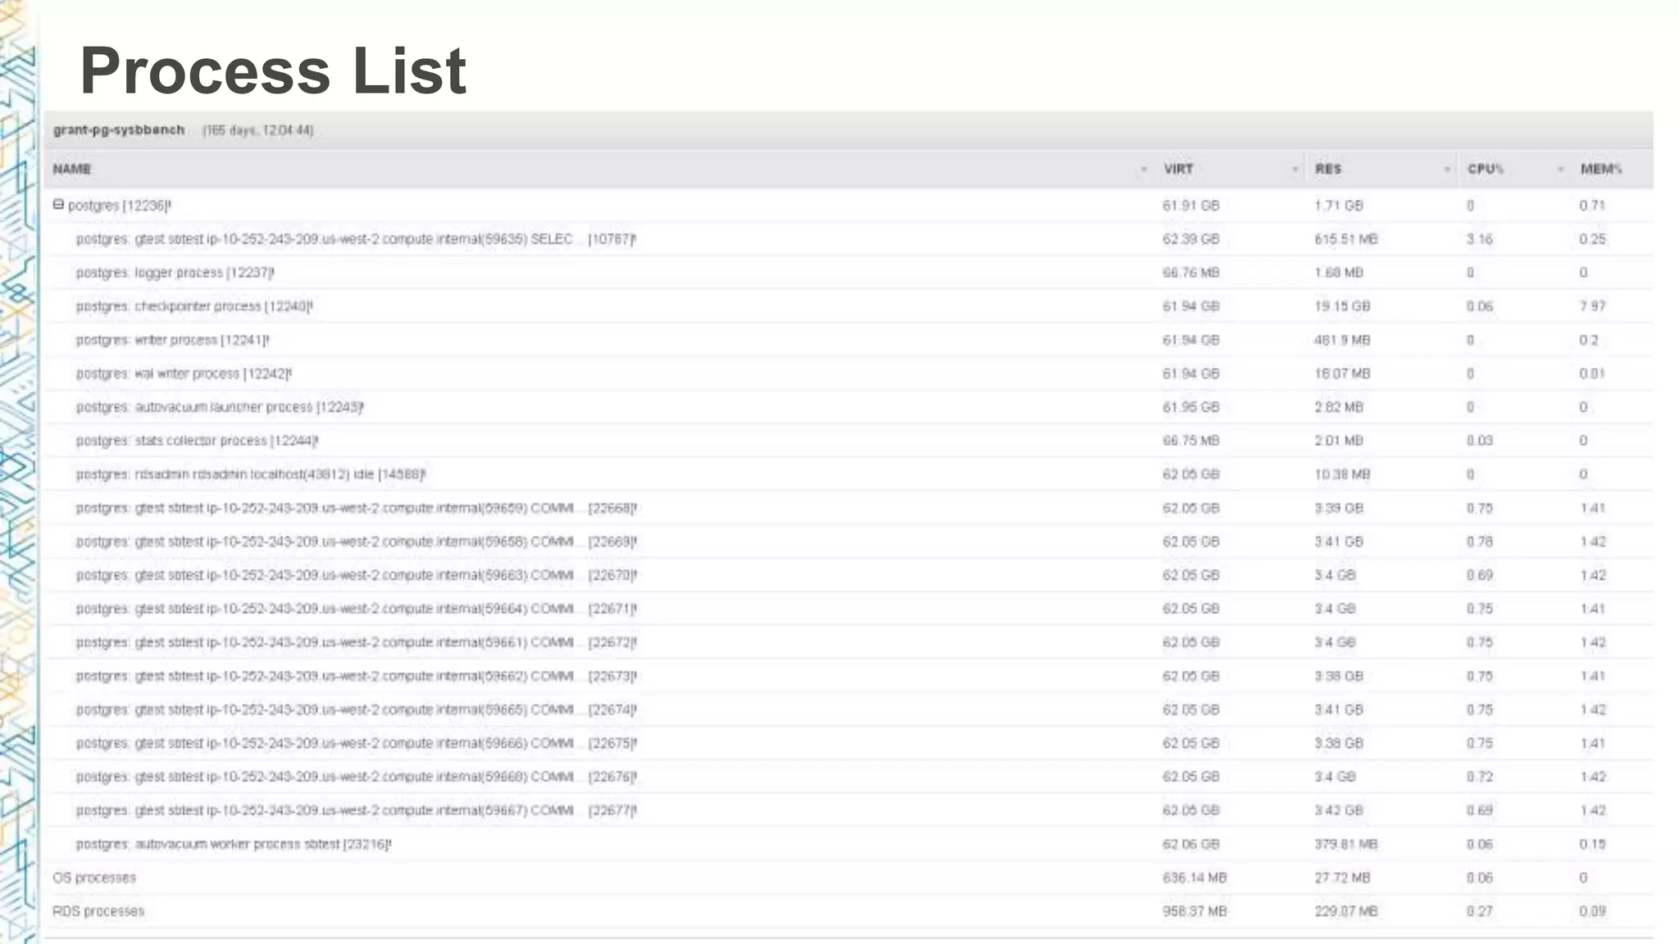This screenshot has height=944, width=1679.
Task: Click RES value 379.81 MB of autovacuum worker
Action: point(1346,844)
